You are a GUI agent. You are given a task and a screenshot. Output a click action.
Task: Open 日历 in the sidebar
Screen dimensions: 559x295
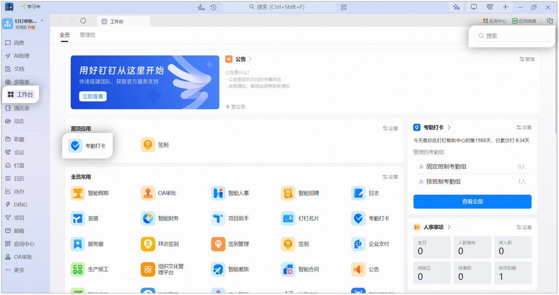click(x=15, y=179)
